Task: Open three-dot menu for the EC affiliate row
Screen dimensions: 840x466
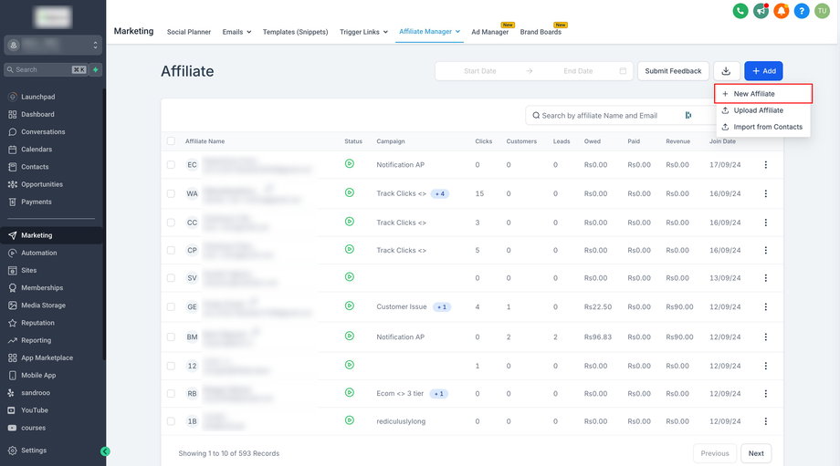Action: pyautogui.click(x=765, y=165)
